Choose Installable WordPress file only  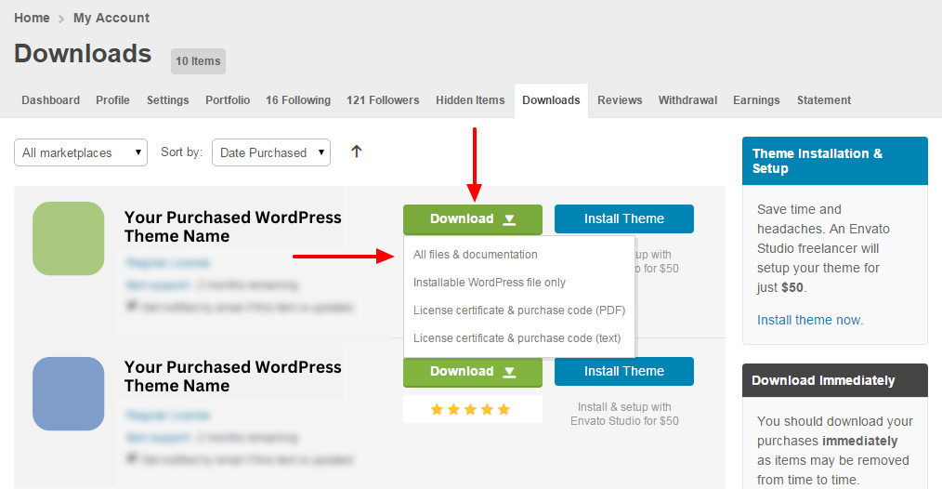tap(490, 283)
